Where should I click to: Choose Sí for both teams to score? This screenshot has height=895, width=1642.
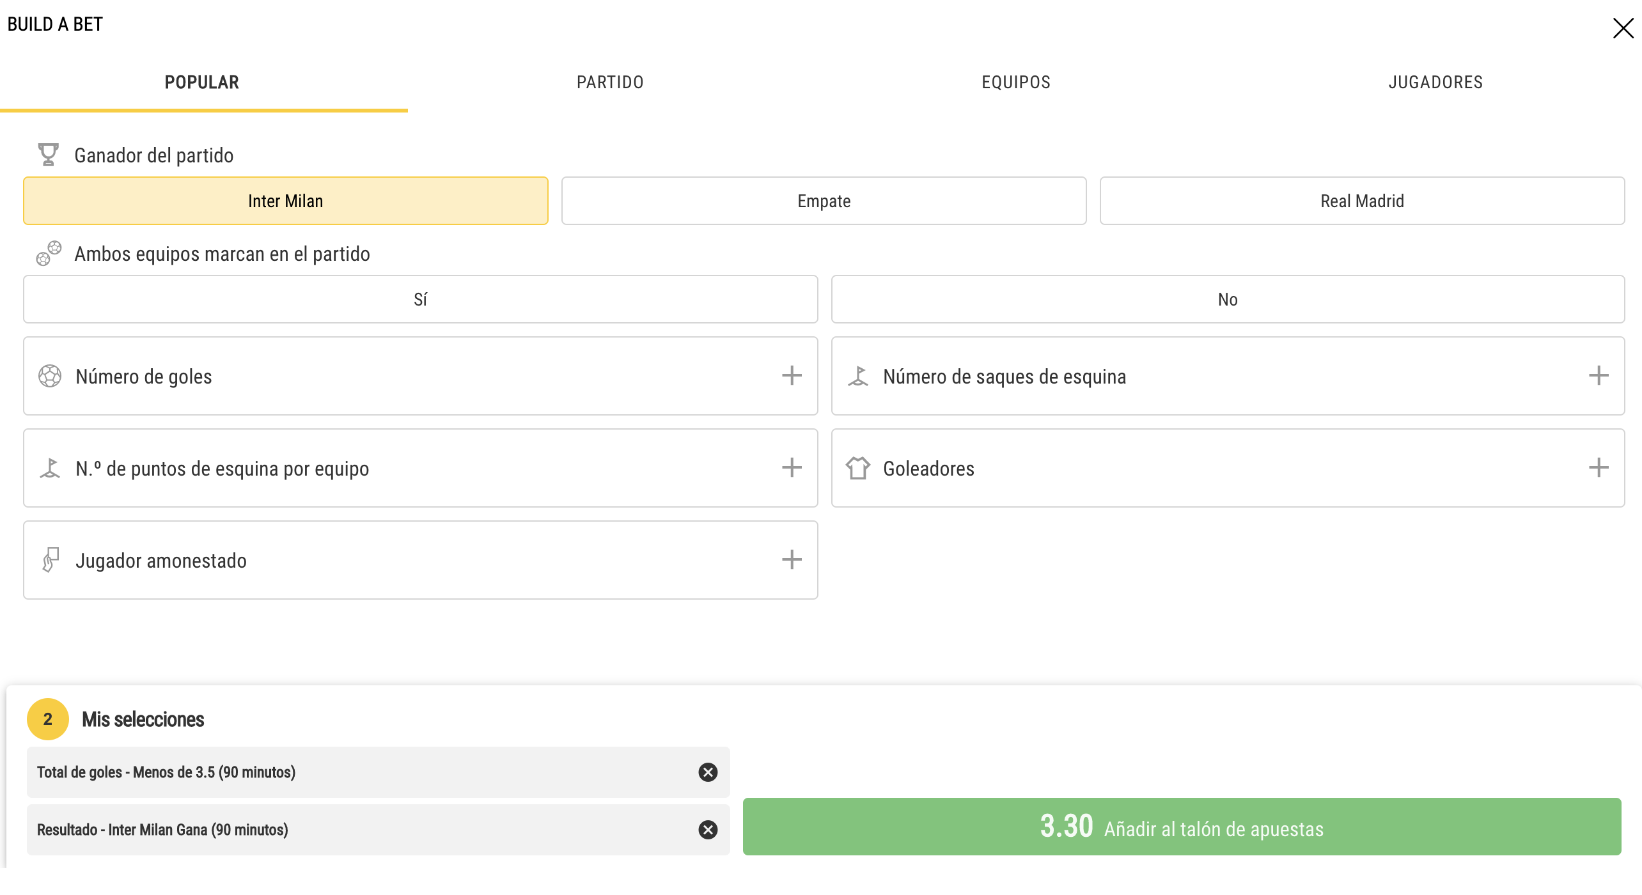421,299
